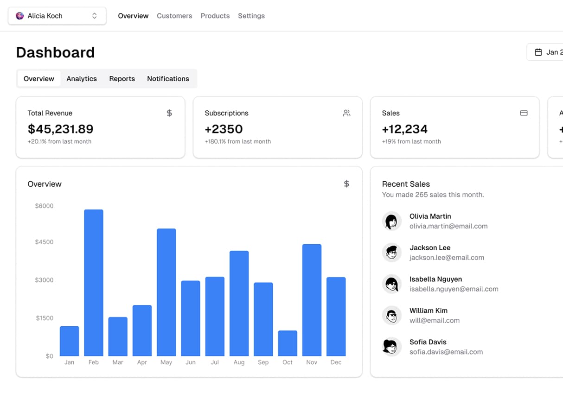Expand team switcher using up-down chevrons
Screen dimensions: 563x393
point(95,16)
